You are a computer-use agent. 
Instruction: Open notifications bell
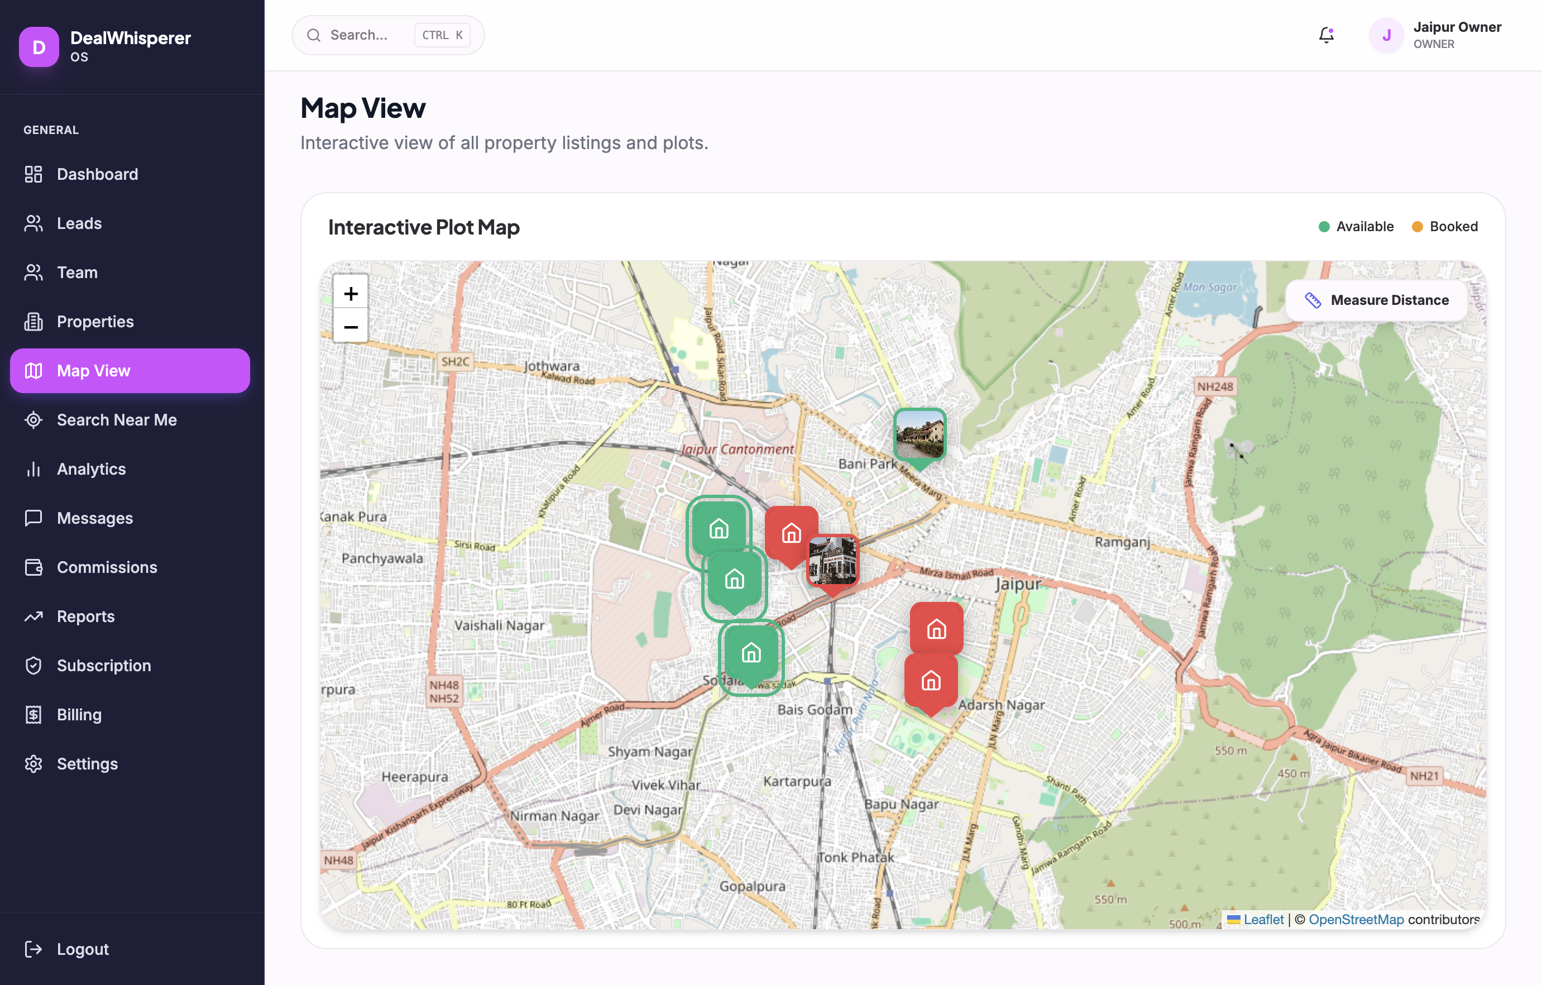[x=1326, y=35]
